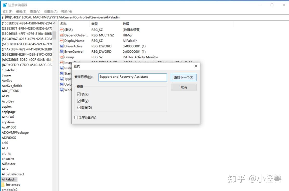This screenshot has height=191, width=289.
Task: Click the icon next to the Type value
Action: [x=62, y=79]
